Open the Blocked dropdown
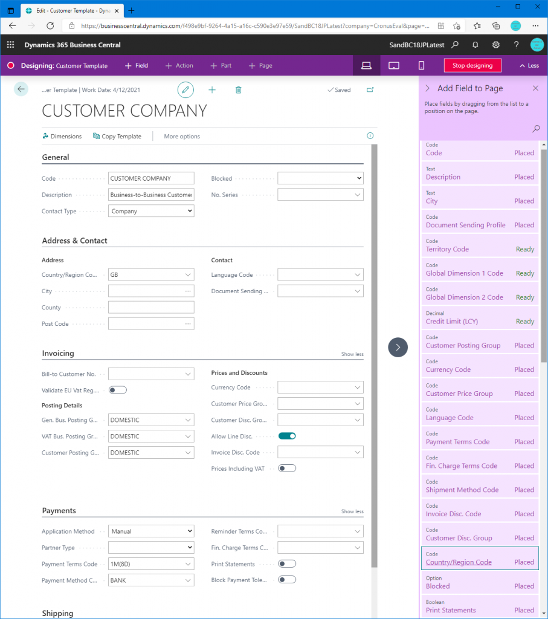Screen dimensions: 548x619 click(320, 178)
